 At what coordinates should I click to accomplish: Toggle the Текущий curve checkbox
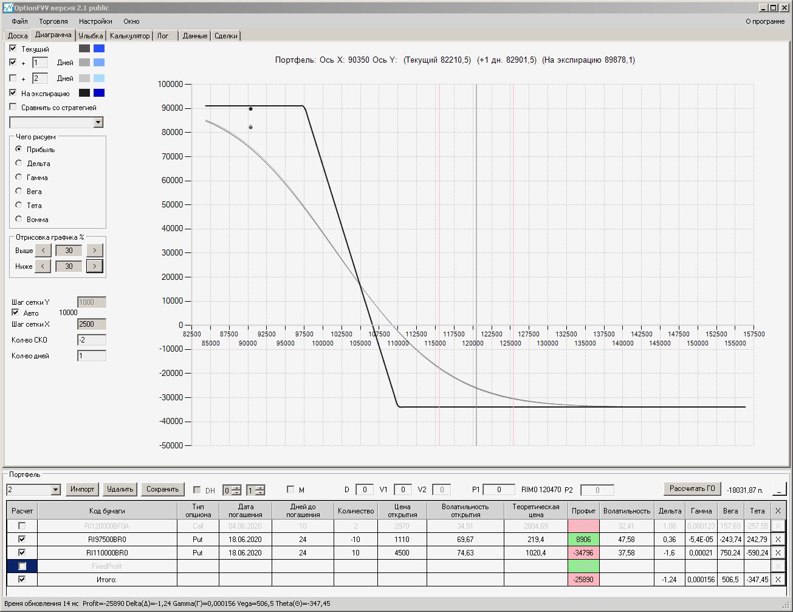click(13, 48)
